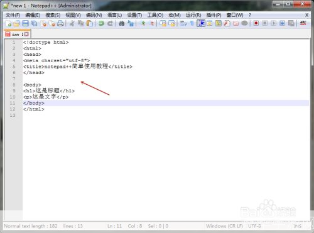The height and width of the screenshot is (233, 314).
Task: Click the UTF-8 encoding in the status bar
Action: [x=254, y=226]
